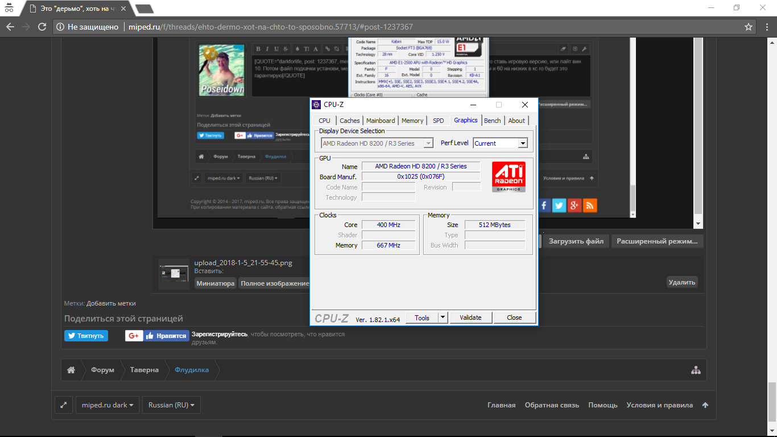The height and width of the screenshot is (437, 777).
Task: Jump to top with the footer up arrow
Action: [705, 405]
